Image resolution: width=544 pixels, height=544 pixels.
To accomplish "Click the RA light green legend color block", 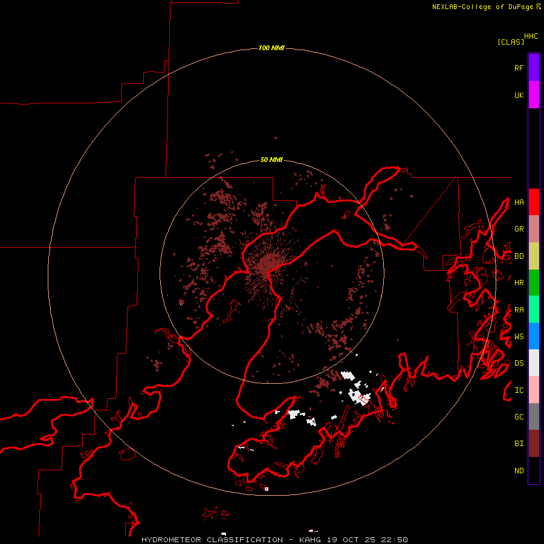I will [x=534, y=309].
